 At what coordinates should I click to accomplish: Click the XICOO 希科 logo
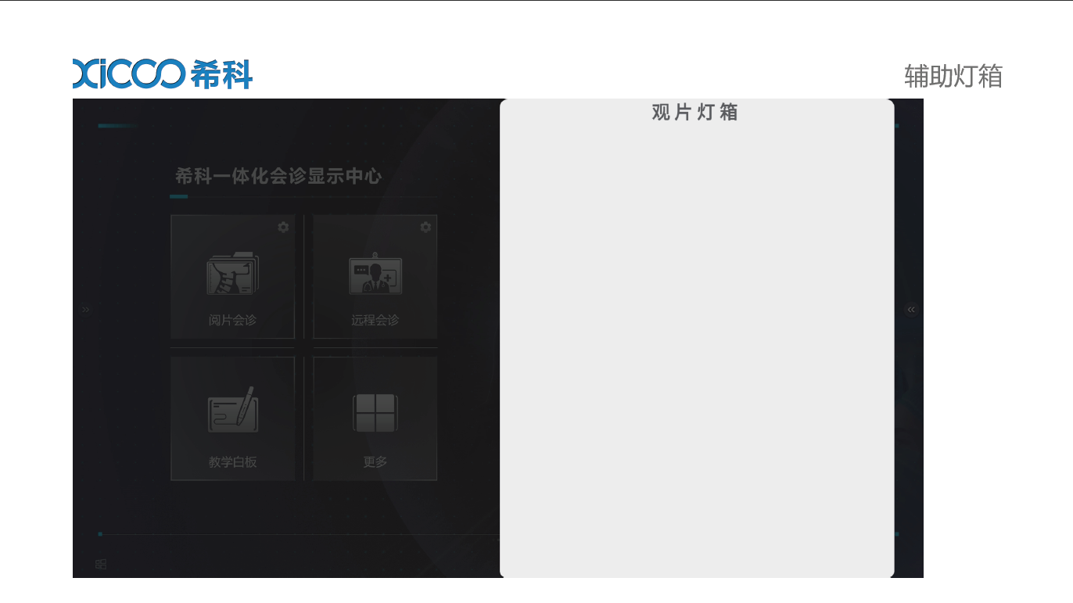pyautogui.click(x=162, y=74)
